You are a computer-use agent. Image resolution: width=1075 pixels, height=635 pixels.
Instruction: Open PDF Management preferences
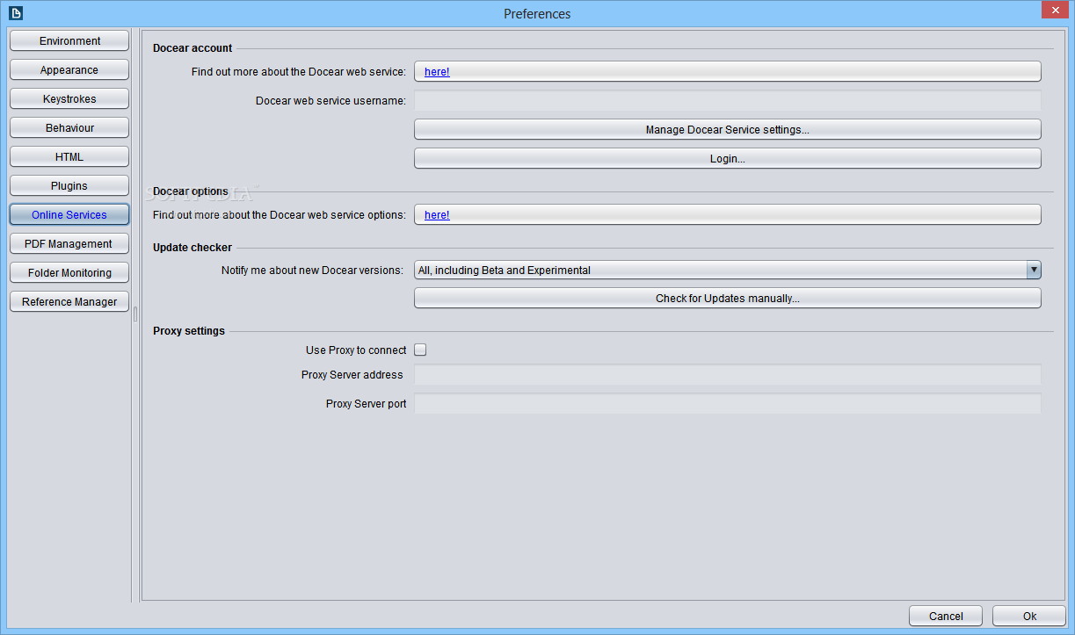(x=69, y=244)
